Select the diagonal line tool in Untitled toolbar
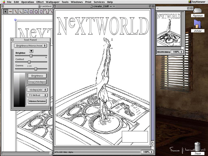 point(16,12)
